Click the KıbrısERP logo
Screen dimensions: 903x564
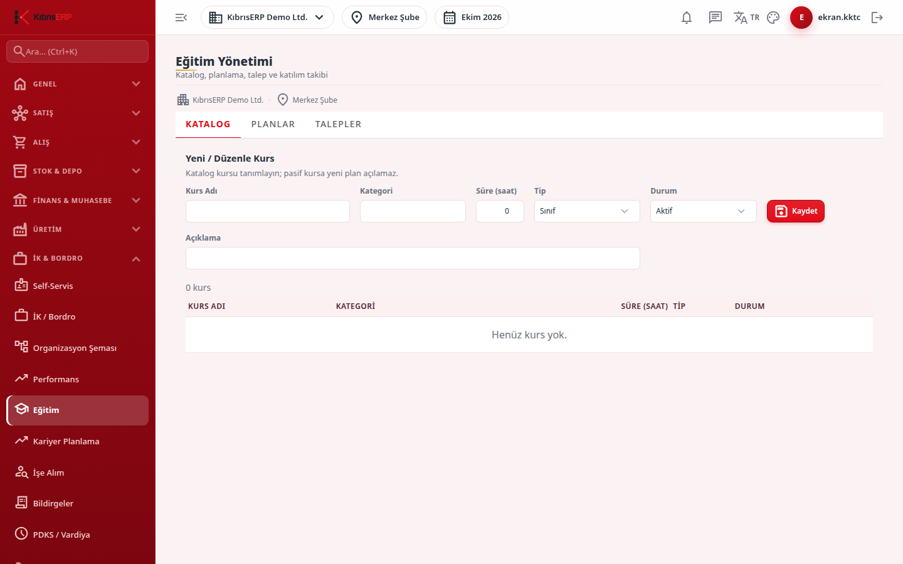pos(43,17)
